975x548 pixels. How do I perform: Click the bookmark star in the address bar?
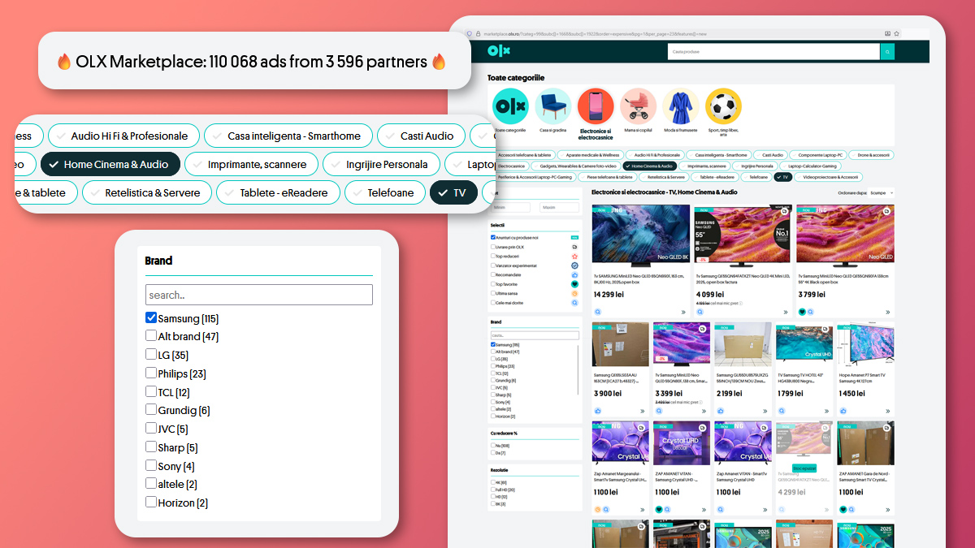(896, 34)
